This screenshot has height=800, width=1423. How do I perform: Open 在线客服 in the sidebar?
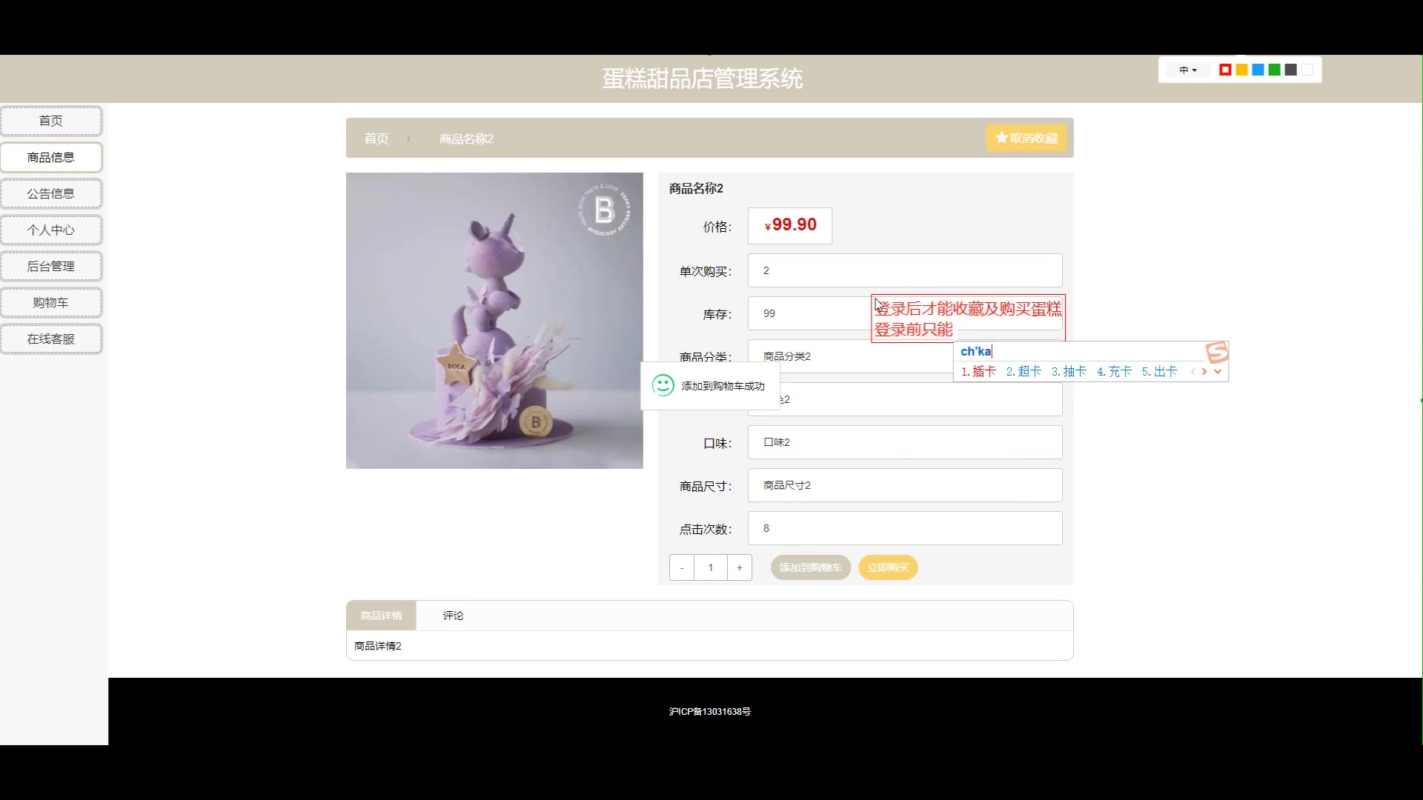pyautogui.click(x=50, y=339)
